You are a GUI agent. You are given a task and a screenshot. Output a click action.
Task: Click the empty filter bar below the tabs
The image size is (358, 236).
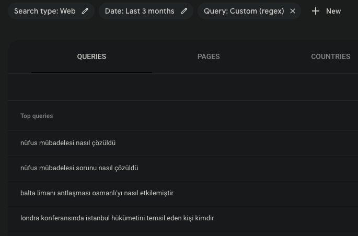click(183, 87)
